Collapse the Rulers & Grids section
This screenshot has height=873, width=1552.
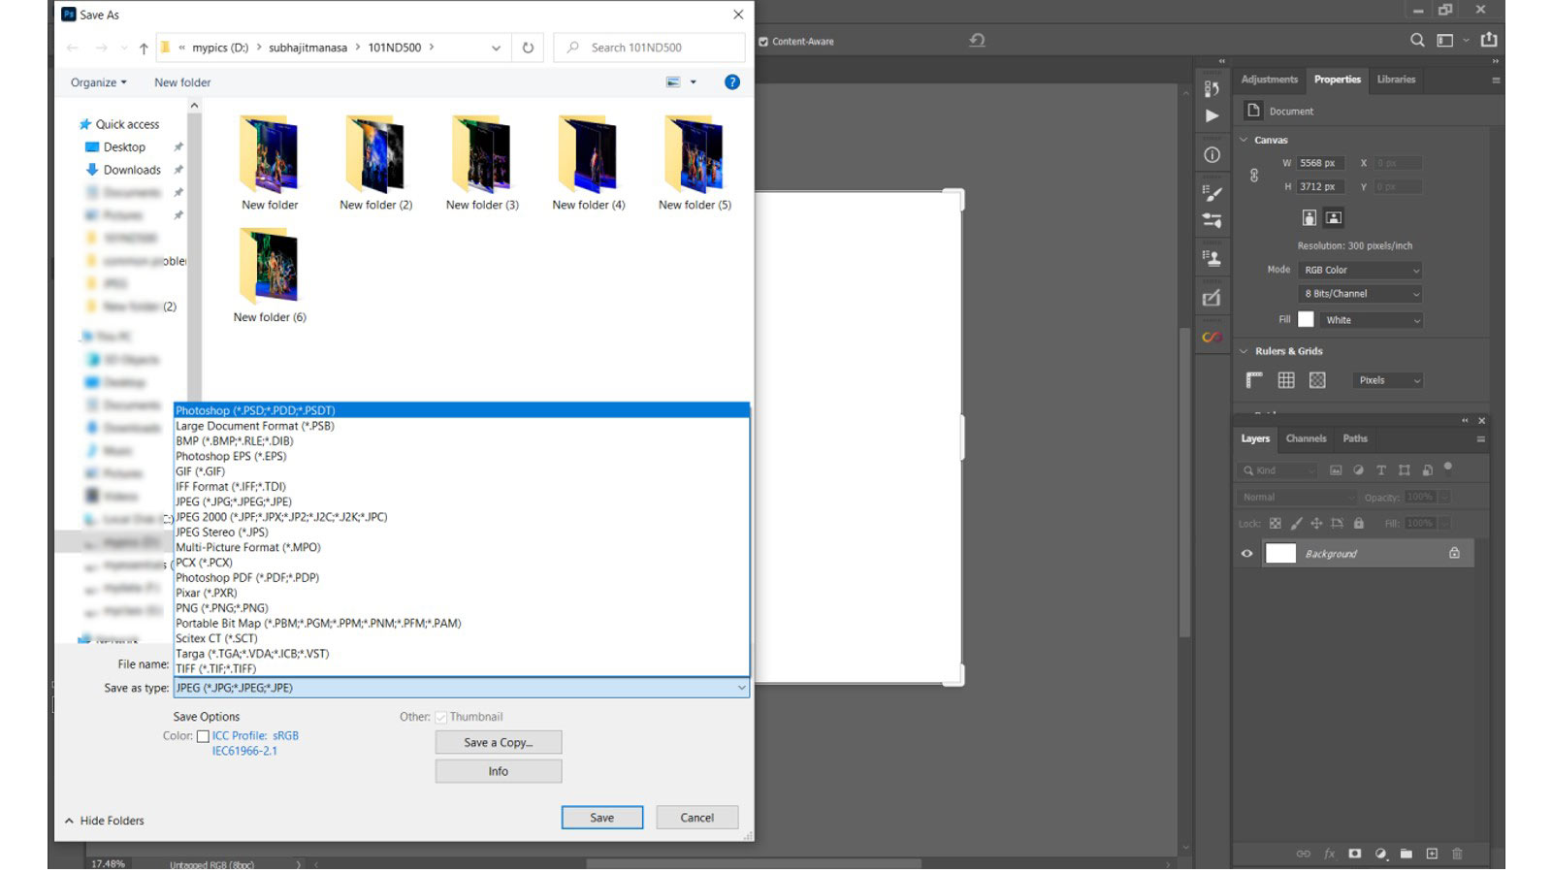click(1245, 351)
